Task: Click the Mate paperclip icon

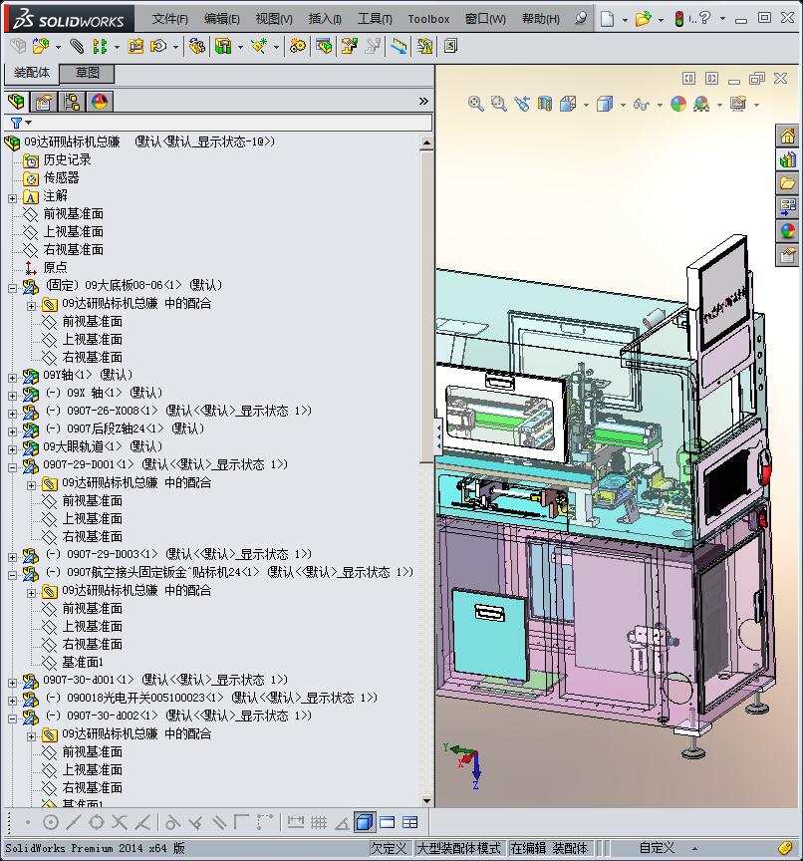Action: (77, 46)
